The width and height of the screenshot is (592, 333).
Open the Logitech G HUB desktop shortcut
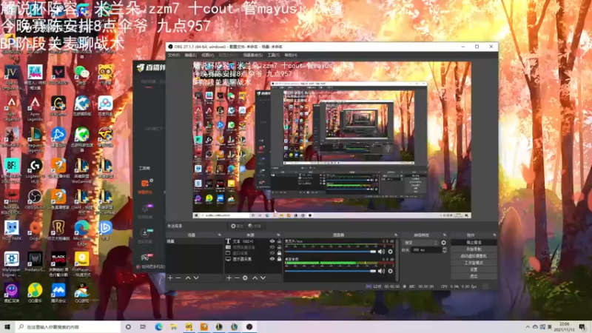coord(35,170)
